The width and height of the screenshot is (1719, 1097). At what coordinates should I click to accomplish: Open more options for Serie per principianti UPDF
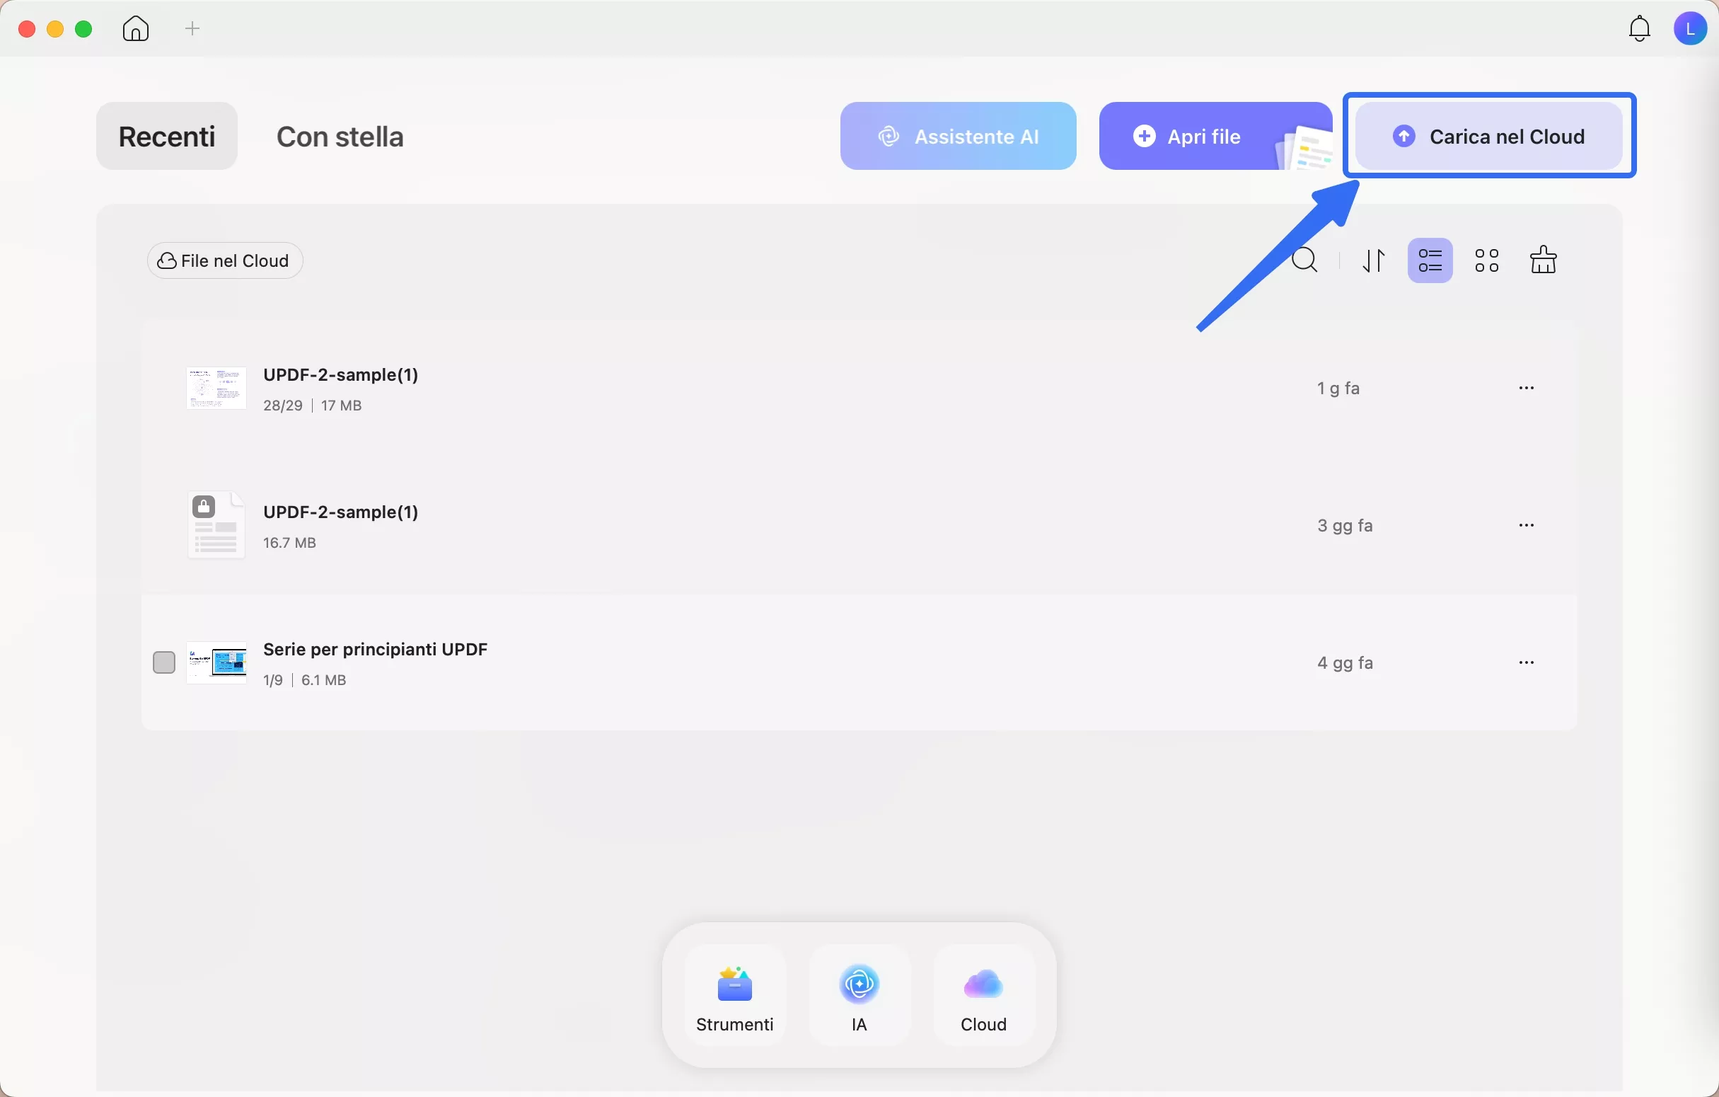coord(1527,662)
